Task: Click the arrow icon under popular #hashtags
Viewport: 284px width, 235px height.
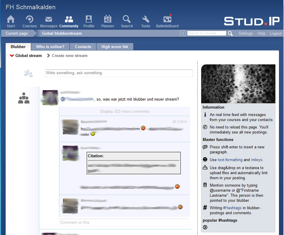Action: point(205,227)
